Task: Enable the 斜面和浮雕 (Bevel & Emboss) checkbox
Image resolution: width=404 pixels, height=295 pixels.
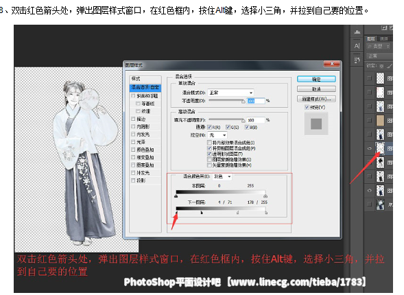Action: pos(133,95)
